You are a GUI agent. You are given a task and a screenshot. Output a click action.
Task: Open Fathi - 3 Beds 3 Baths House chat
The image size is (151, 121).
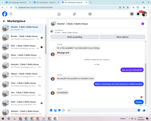click(22, 103)
